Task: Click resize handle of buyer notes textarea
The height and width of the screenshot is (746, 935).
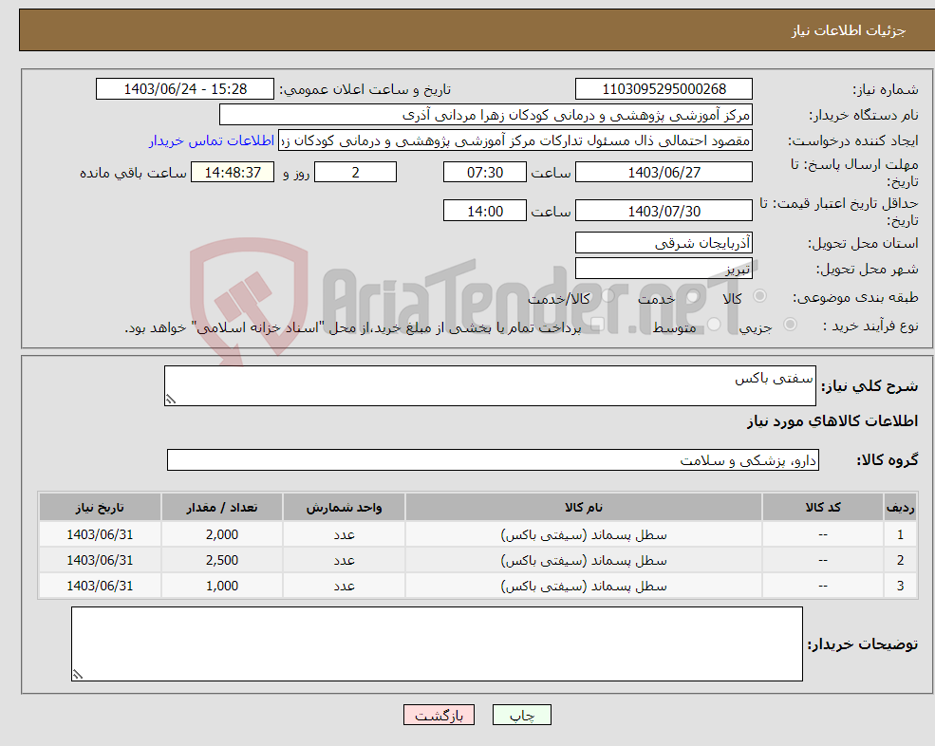Action: [78, 675]
